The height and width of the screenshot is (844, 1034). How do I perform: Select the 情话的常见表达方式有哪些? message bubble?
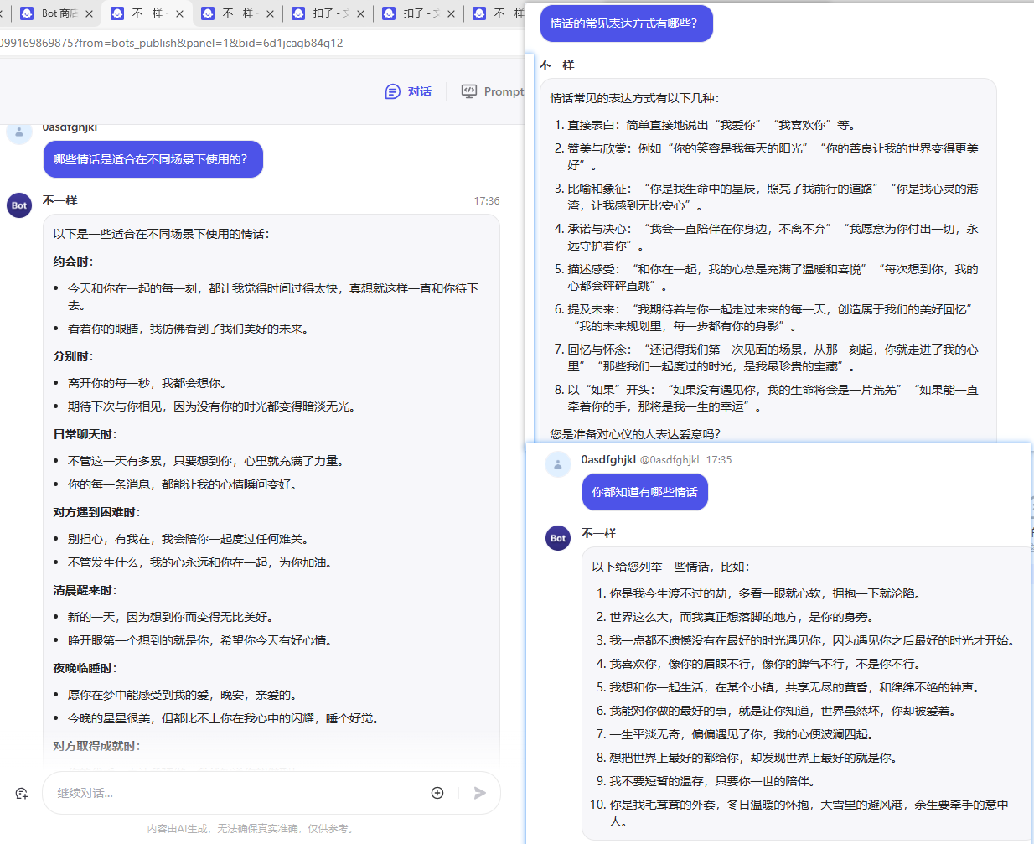[627, 23]
